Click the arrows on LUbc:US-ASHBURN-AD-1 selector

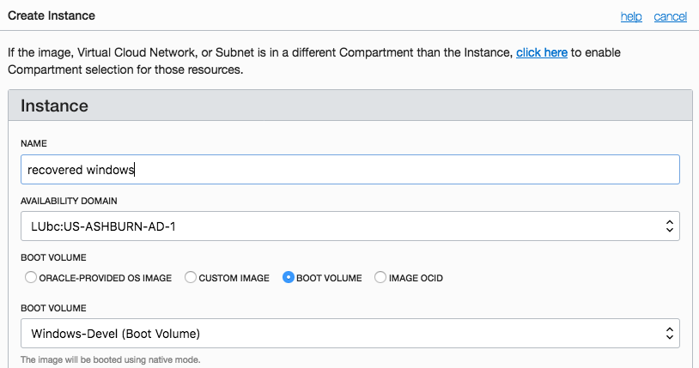(x=668, y=226)
